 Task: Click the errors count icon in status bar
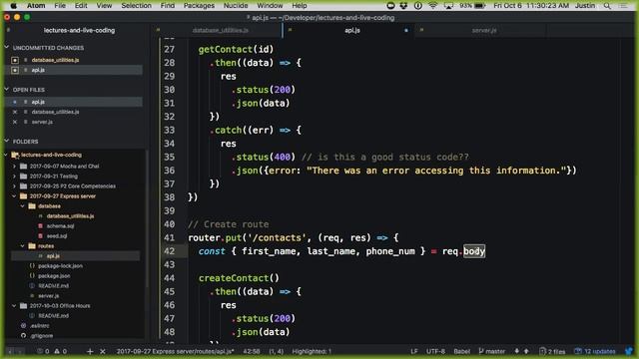pos(40,351)
